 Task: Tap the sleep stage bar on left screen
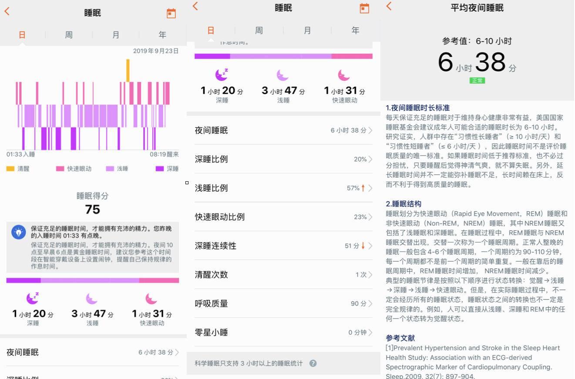coord(93,280)
